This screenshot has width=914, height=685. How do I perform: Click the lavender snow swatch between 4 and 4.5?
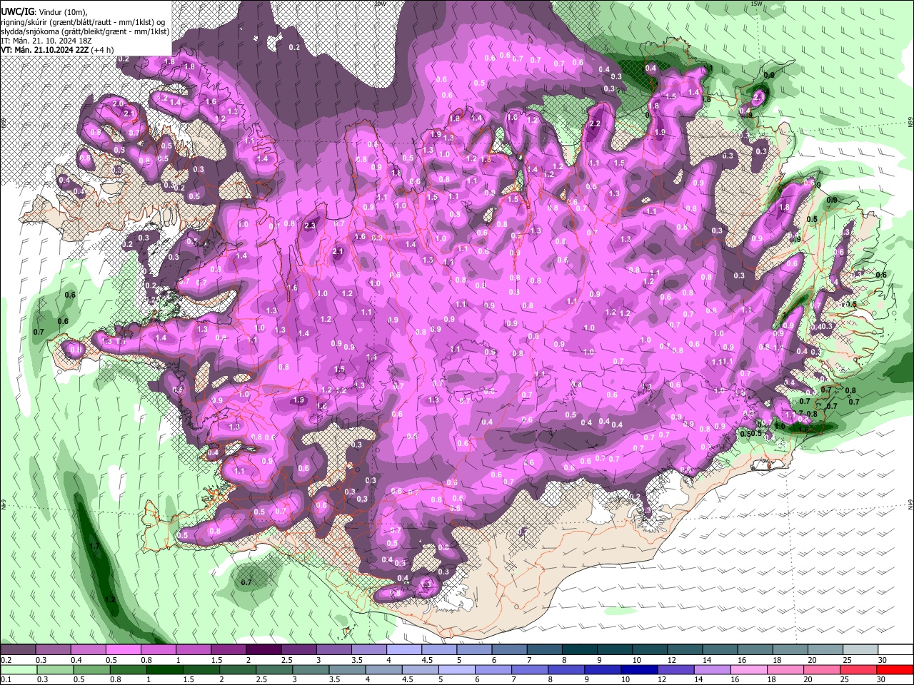click(403, 650)
